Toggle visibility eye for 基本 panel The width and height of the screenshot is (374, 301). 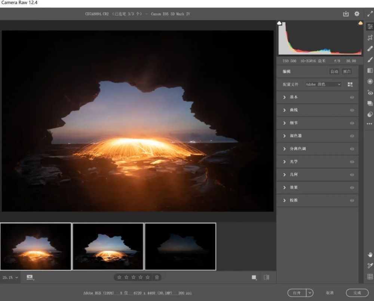[352, 97]
